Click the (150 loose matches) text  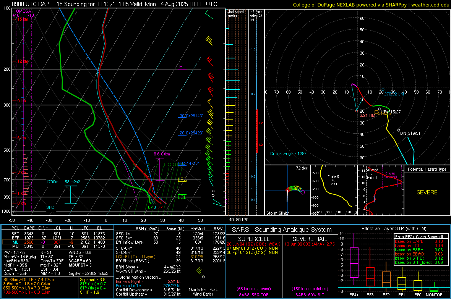click(310, 289)
